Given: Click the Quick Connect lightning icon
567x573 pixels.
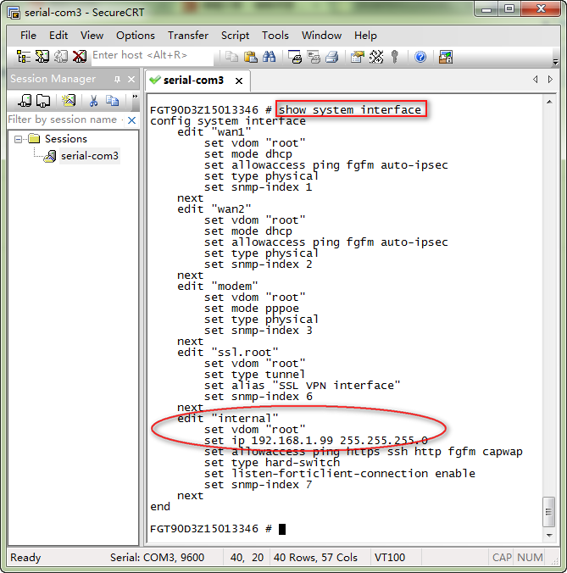Looking at the screenshot, I should coord(42,57).
